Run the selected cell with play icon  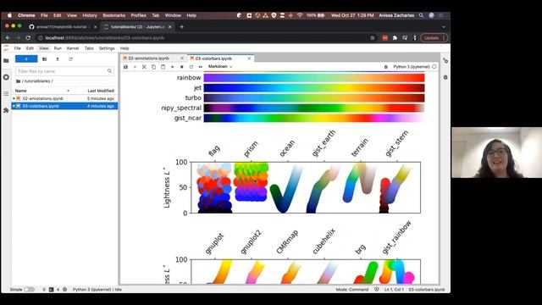173,67
